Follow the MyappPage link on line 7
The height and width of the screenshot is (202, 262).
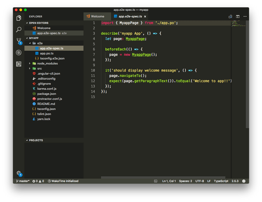point(141,55)
